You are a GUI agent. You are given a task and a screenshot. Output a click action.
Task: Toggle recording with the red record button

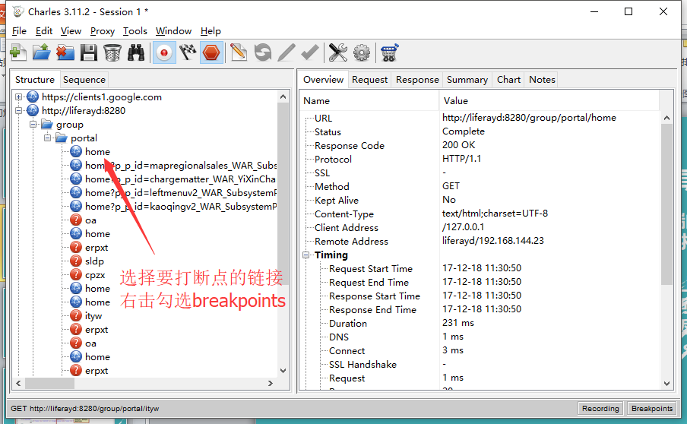point(164,52)
